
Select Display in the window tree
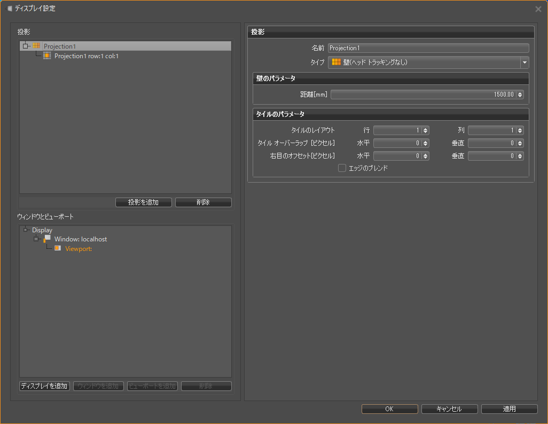pyautogui.click(x=42, y=230)
